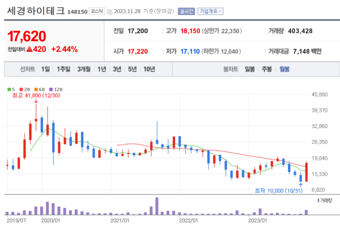340x227 pixels.
Task: Click the 2023/01 x-axis date label
Action: coord(258,220)
